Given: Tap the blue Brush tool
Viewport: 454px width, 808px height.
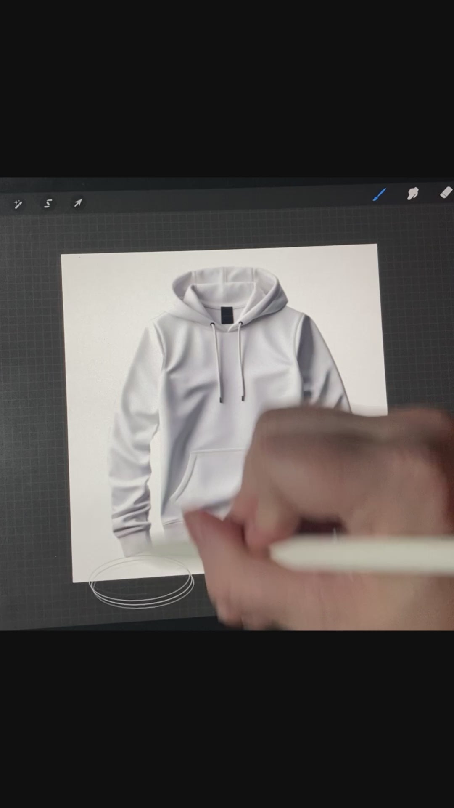Looking at the screenshot, I should [x=379, y=195].
